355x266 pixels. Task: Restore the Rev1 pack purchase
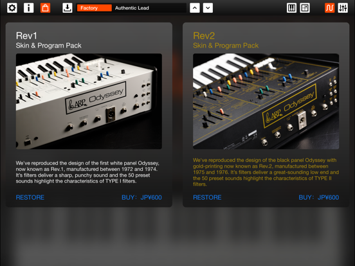point(30,197)
